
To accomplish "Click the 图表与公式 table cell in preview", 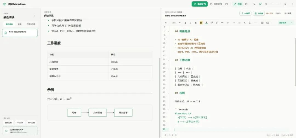I will pyautogui.click(x=78, y=77).
